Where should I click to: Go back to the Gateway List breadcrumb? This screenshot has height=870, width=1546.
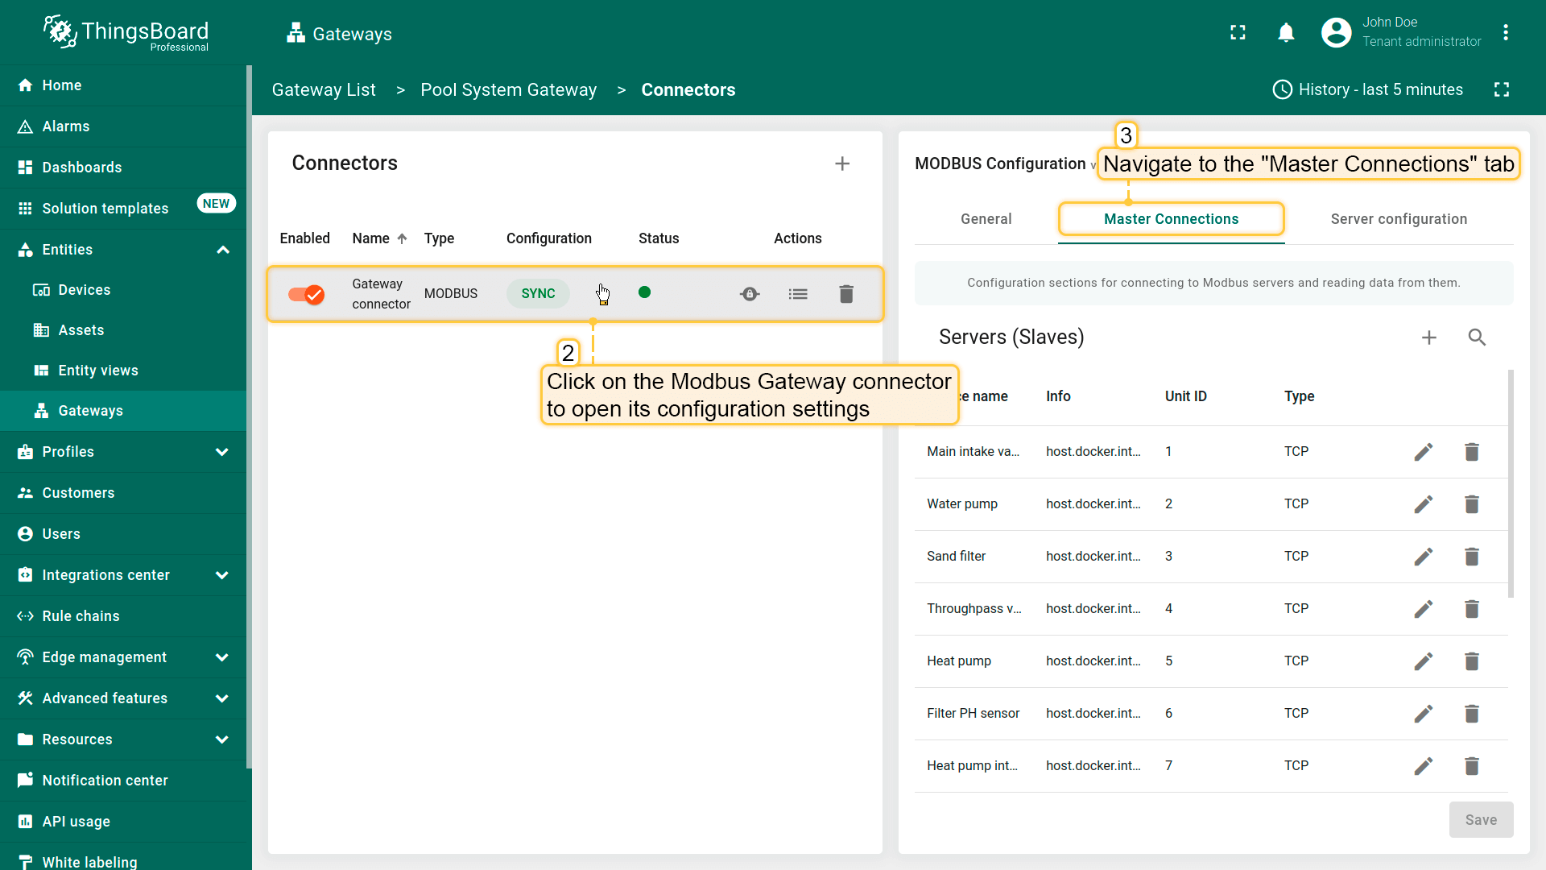tap(324, 89)
